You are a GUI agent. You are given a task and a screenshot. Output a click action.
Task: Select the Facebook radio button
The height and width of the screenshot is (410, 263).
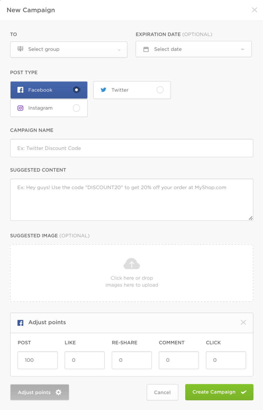point(76,90)
